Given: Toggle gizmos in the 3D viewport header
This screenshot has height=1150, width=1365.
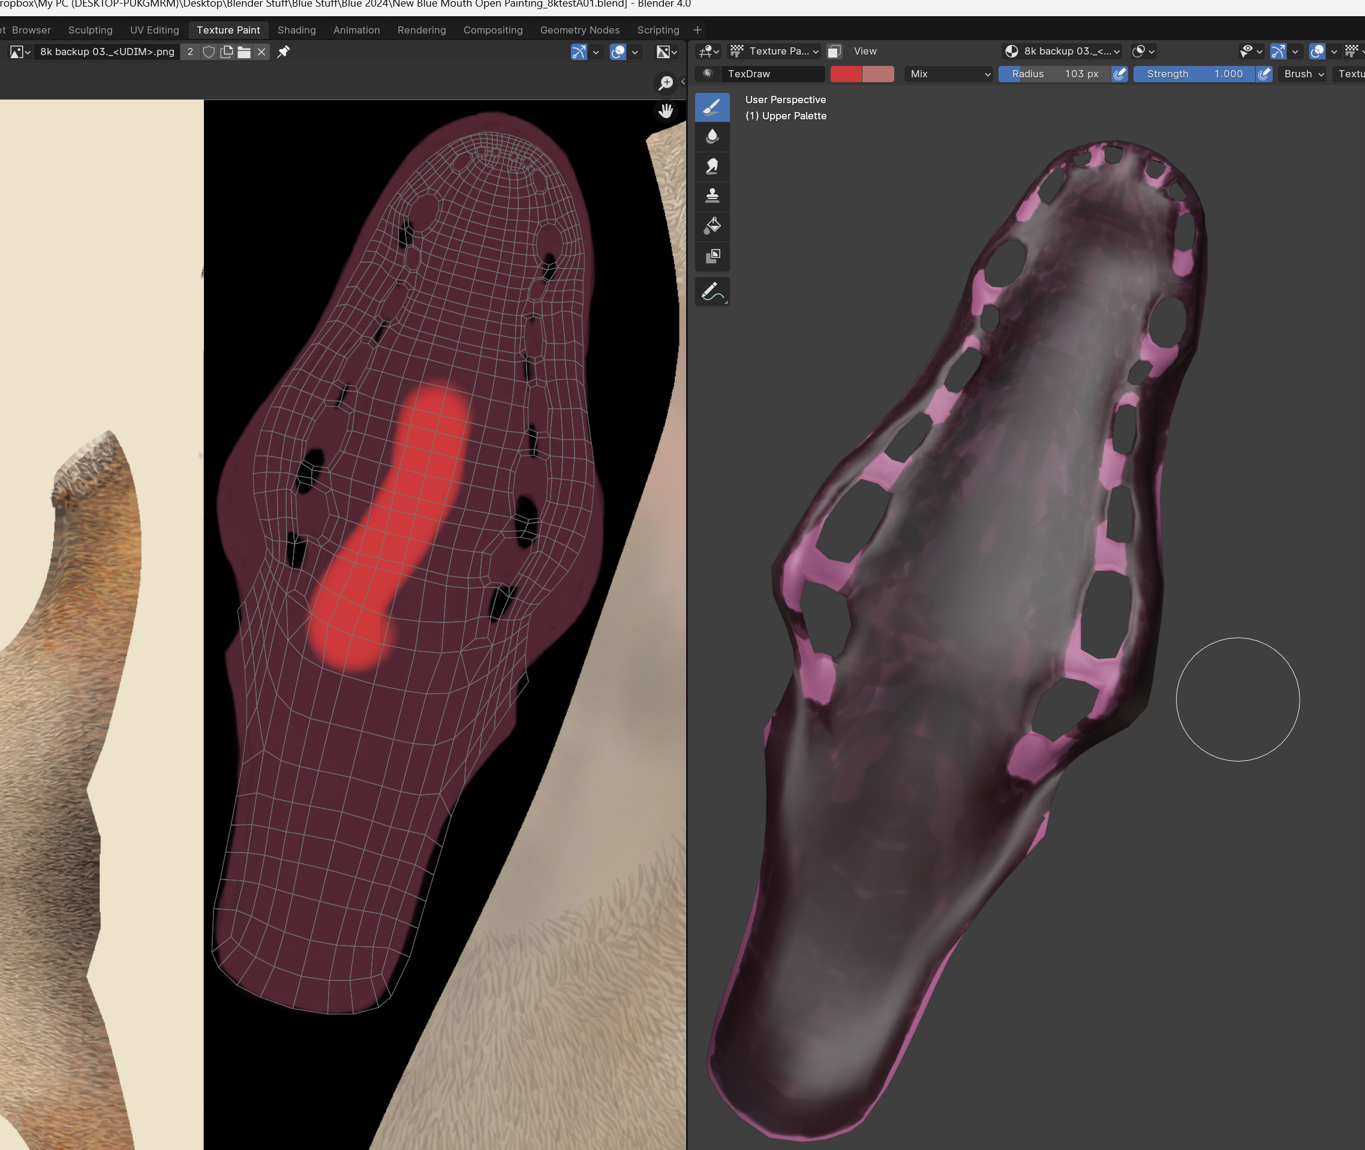Looking at the screenshot, I should [x=1278, y=51].
